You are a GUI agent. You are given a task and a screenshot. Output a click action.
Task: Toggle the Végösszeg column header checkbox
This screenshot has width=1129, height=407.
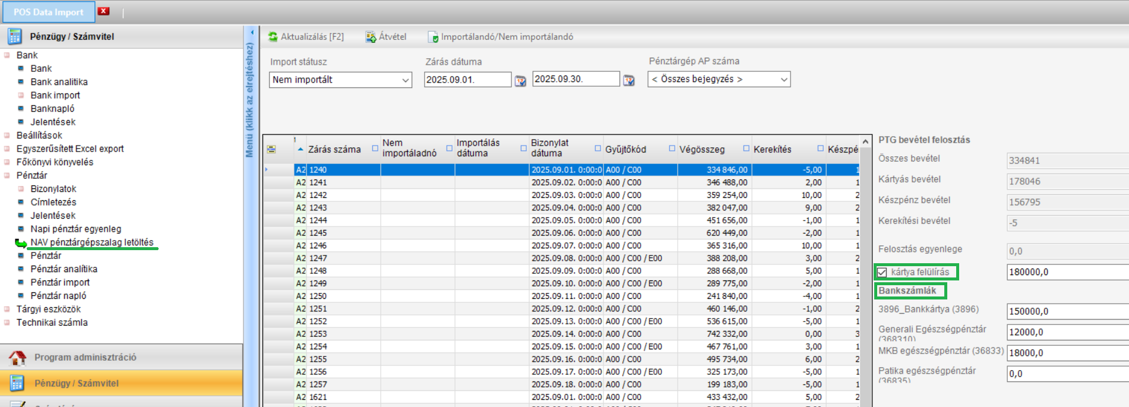click(747, 149)
